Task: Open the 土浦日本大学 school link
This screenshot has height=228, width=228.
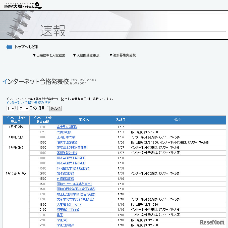Action: [66, 137]
